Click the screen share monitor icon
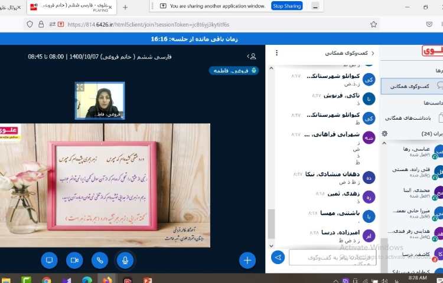 click(x=49, y=259)
